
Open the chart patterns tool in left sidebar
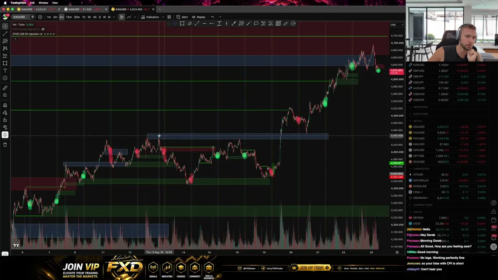click(5, 48)
